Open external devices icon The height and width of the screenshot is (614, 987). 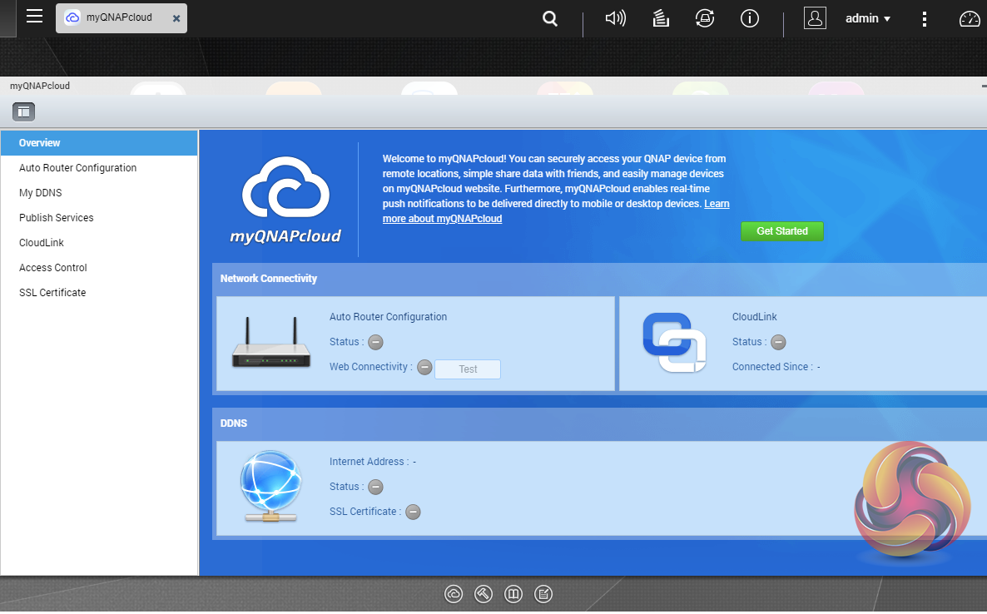pos(704,18)
